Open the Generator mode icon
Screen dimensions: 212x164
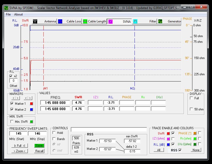pos(160,21)
